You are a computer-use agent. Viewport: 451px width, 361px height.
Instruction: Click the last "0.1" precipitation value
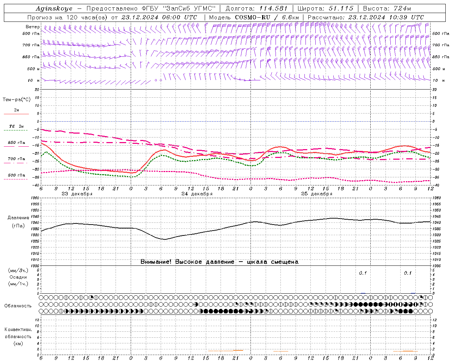[408, 273]
